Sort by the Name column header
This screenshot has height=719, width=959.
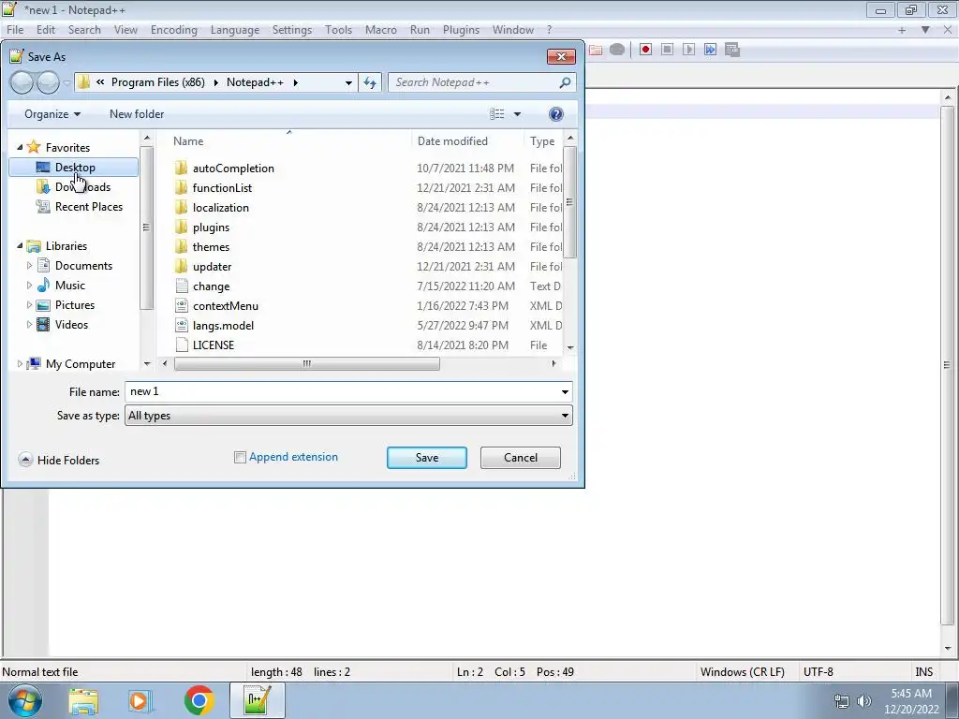[x=188, y=141]
